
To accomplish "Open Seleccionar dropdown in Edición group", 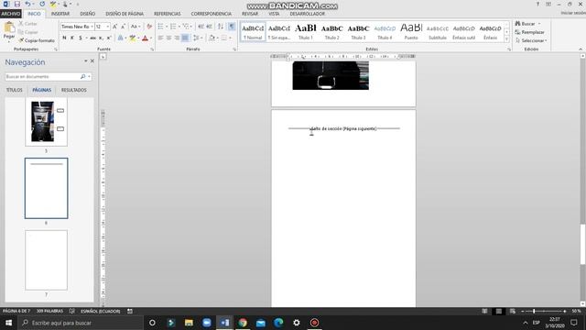I will (531, 40).
